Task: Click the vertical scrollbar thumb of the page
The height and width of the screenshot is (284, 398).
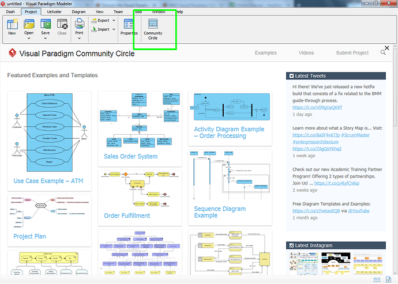Action: [x=395, y=88]
